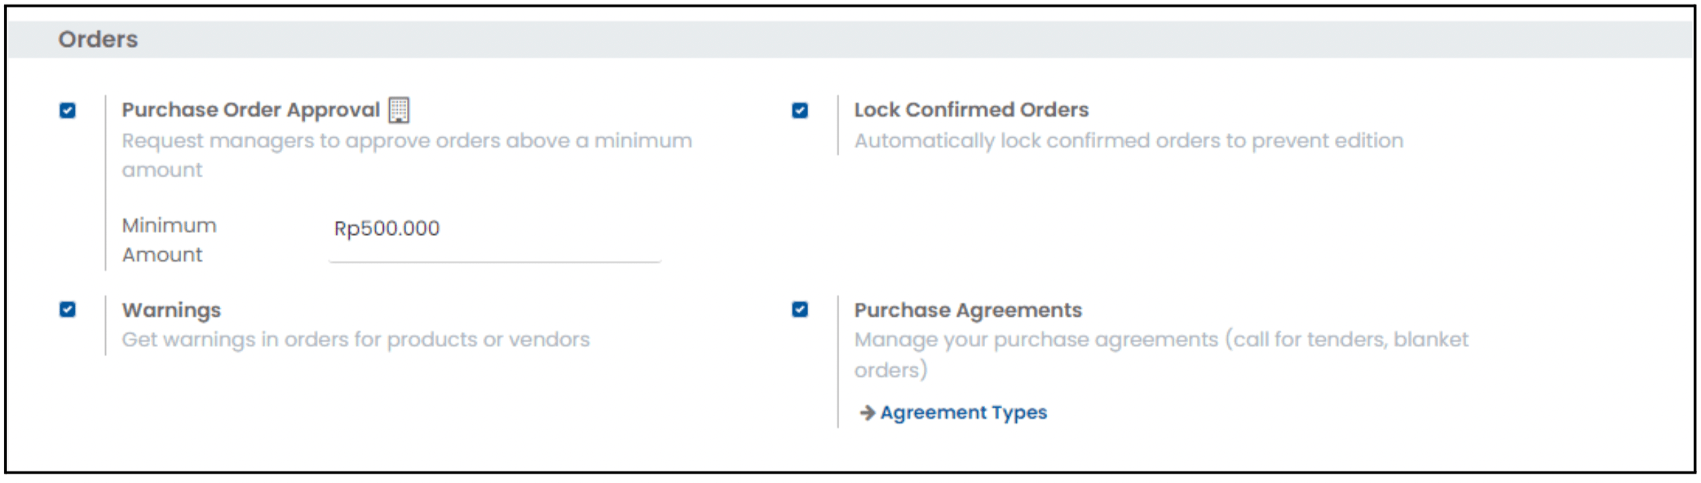Screen dimensions: 1701x483
Task: Untick the Purchase Agreements checkbox
Action: [x=800, y=310]
